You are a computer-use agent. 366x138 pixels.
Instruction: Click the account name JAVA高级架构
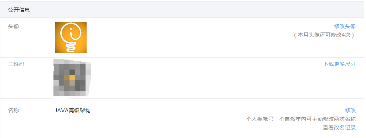click(x=73, y=111)
